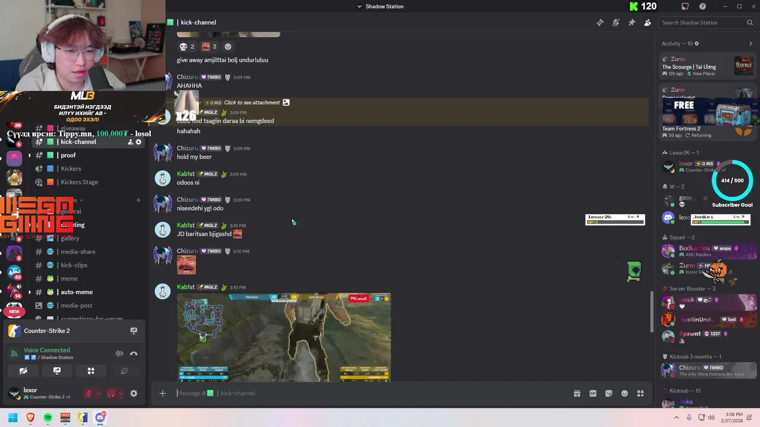Open the Help question mark icon
760x427 pixels.
pos(703,7)
